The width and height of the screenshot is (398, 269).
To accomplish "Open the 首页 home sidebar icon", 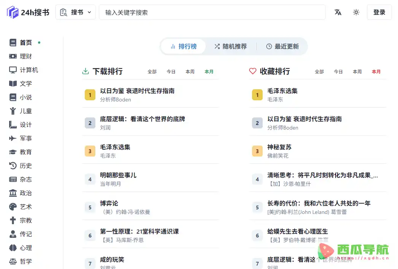I will [x=13, y=43].
